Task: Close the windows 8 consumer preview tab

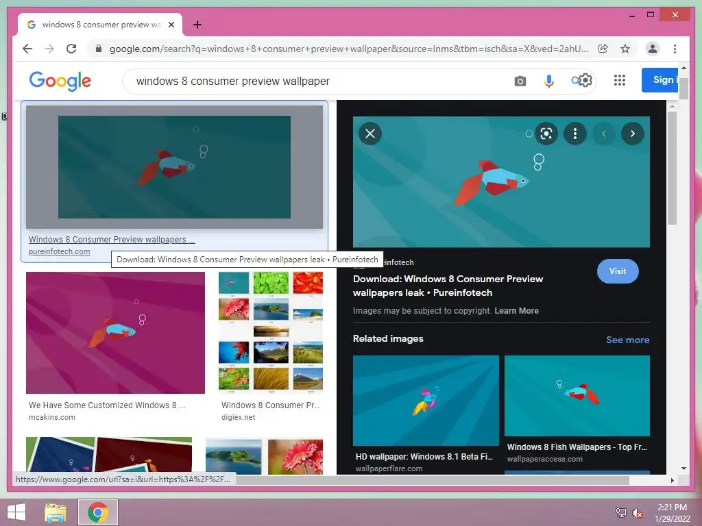Action: point(171,25)
